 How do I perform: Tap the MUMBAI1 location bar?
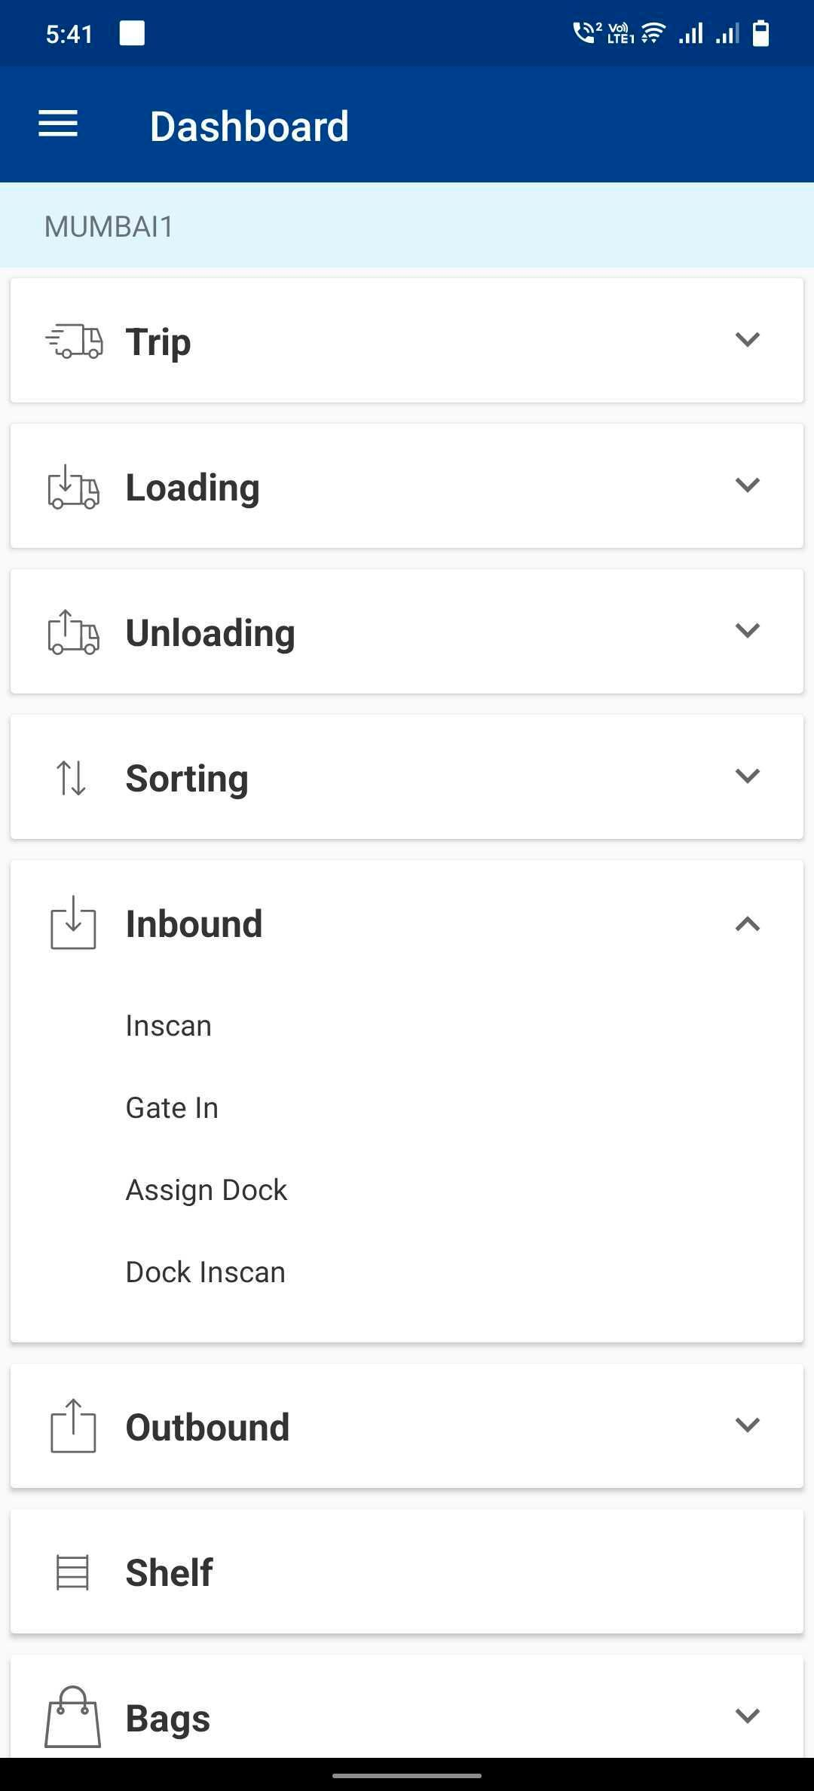[407, 226]
